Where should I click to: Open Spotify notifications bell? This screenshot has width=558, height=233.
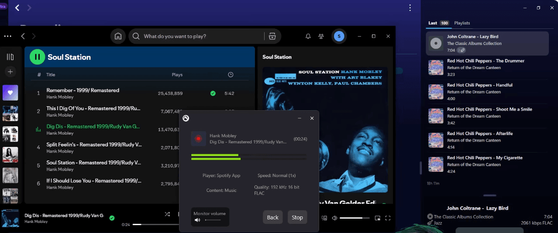point(308,36)
